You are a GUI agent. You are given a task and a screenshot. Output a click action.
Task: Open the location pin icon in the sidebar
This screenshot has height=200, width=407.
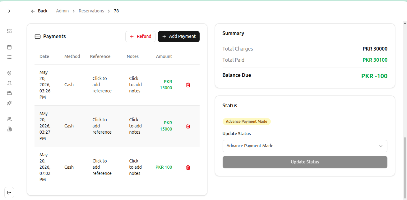[9, 73]
